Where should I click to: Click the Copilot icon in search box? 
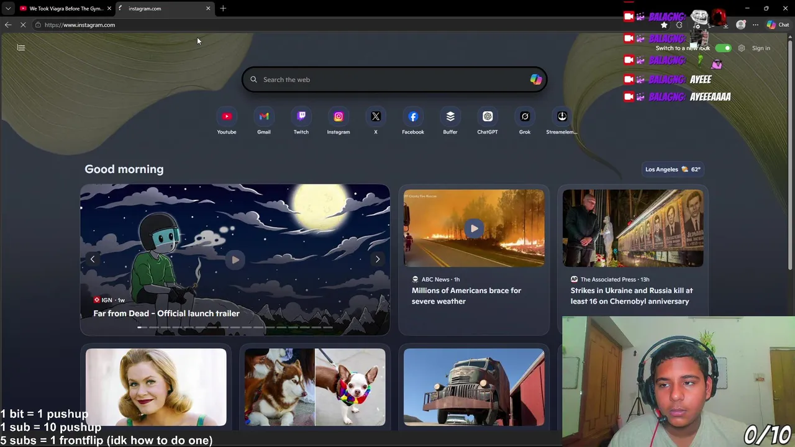coord(535,79)
